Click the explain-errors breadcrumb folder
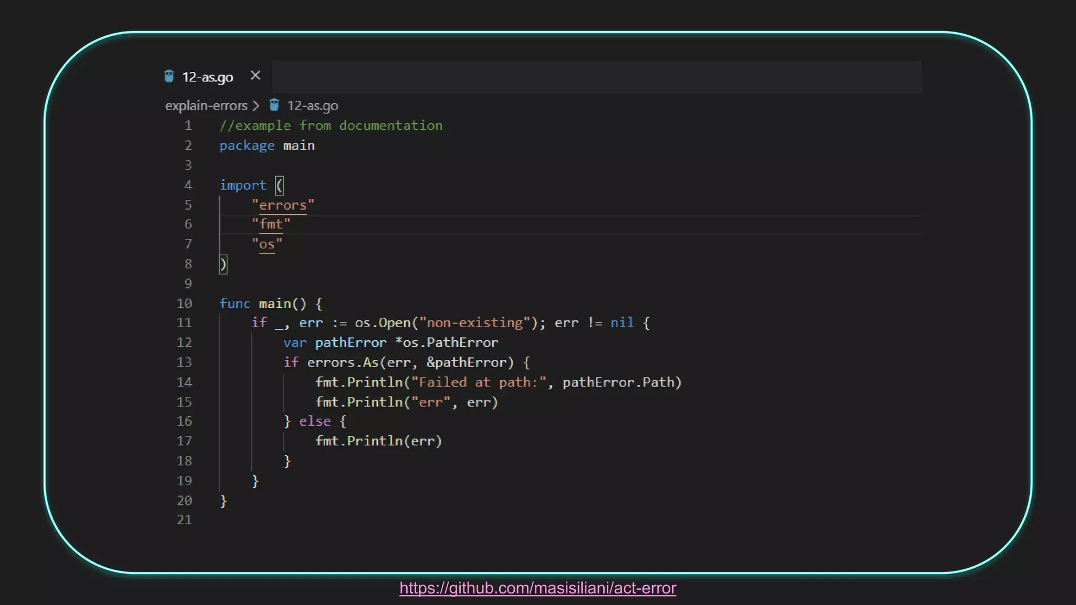Screen dimensions: 1076x605 (206, 106)
